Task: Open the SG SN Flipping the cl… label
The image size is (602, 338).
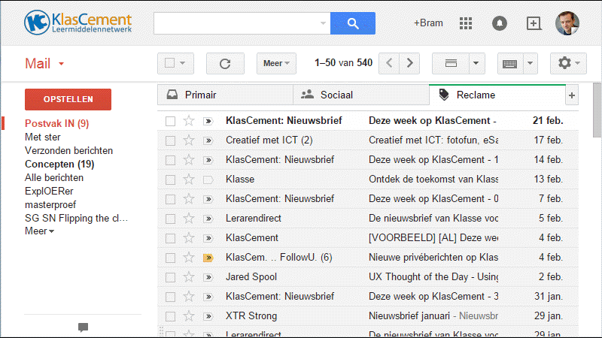Action: pos(76,219)
